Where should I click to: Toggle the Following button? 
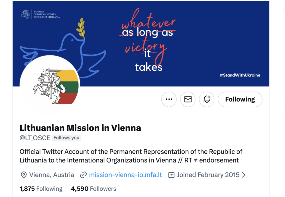(240, 99)
